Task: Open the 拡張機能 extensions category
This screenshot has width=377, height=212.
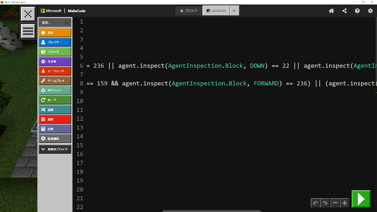Action: pos(55,139)
